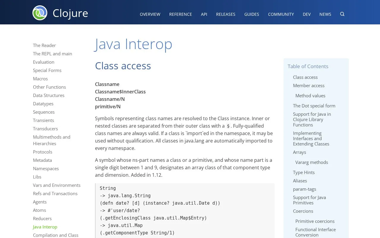
Task: Open the search magnifier icon
Action: [x=342, y=14]
